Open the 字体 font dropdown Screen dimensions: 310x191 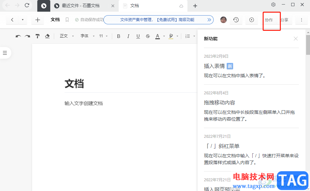pos(88,36)
